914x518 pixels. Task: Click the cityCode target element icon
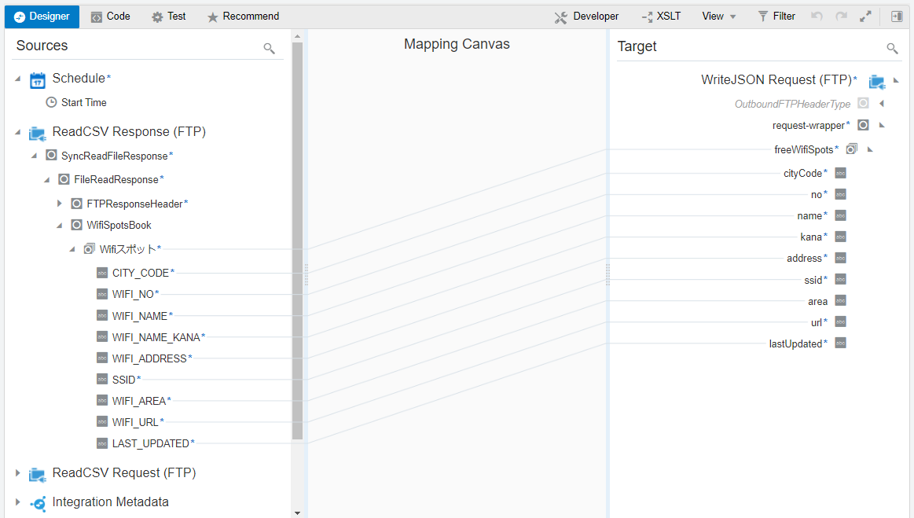(840, 174)
